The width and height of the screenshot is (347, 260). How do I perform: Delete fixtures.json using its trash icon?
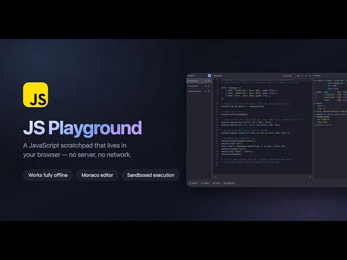[209, 86]
